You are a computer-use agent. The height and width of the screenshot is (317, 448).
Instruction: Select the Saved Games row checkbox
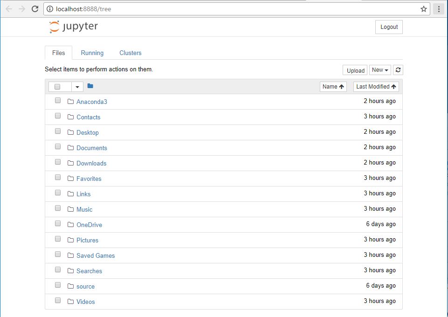pyautogui.click(x=58, y=254)
